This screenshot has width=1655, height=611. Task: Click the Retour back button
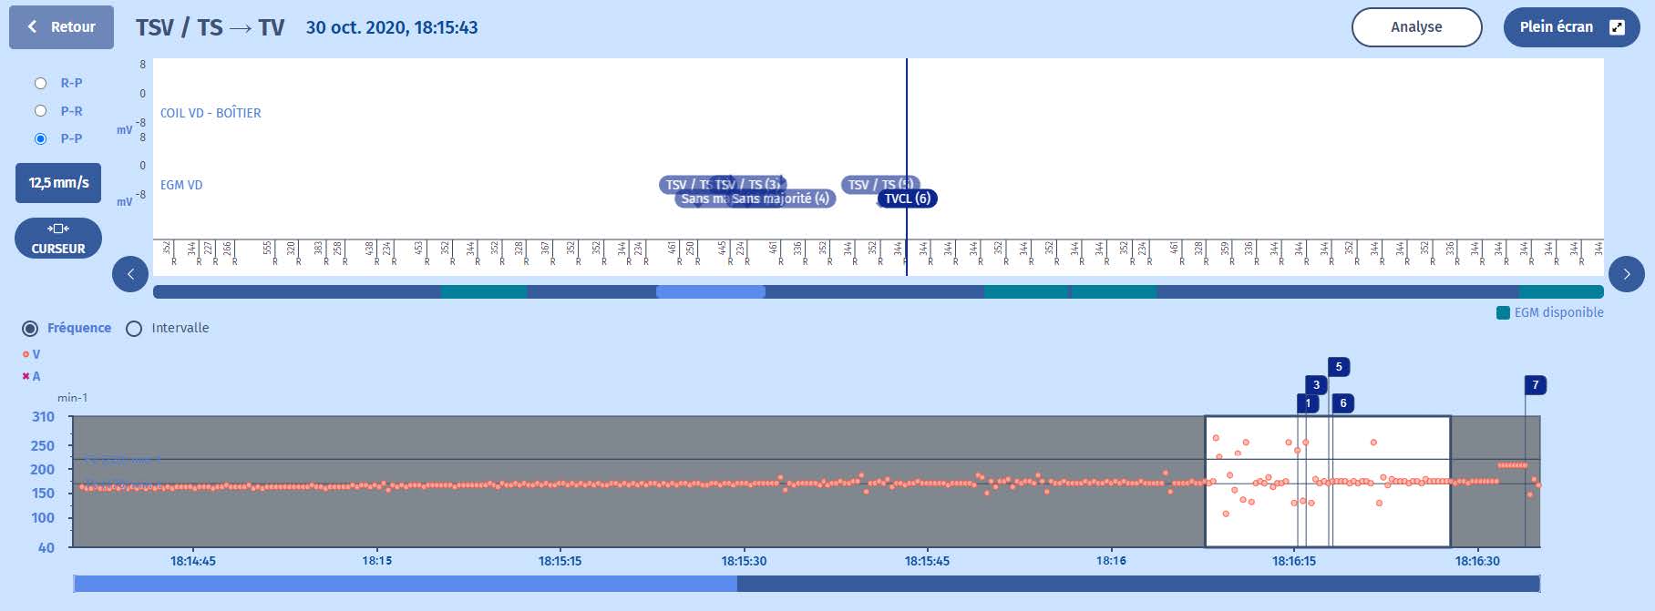tap(61, 27)
